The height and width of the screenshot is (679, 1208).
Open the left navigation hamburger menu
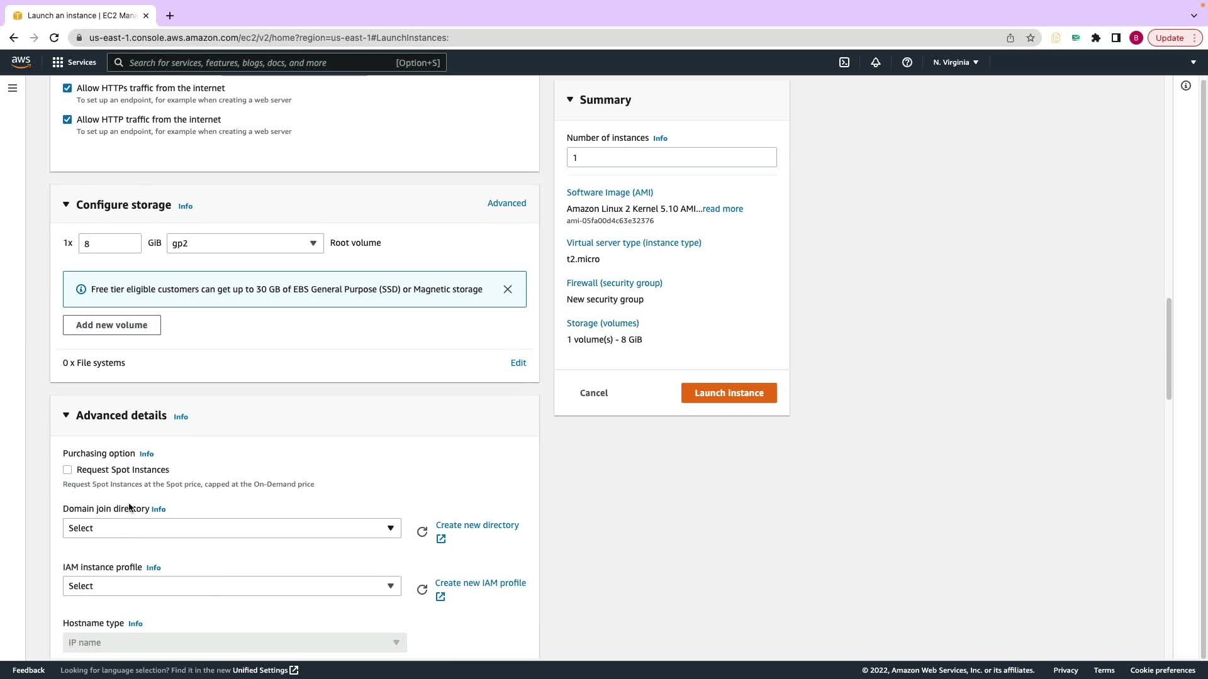tap(13, 88)
